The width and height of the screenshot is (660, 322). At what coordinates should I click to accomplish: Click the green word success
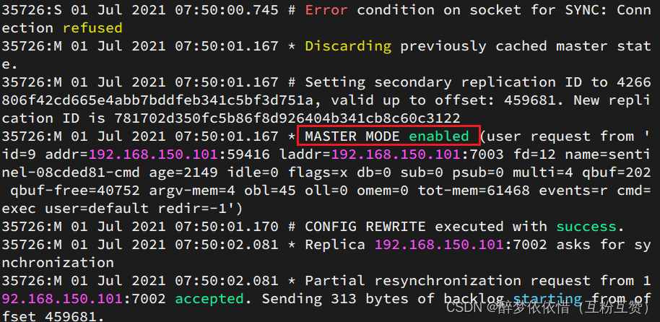click(586, 227)
